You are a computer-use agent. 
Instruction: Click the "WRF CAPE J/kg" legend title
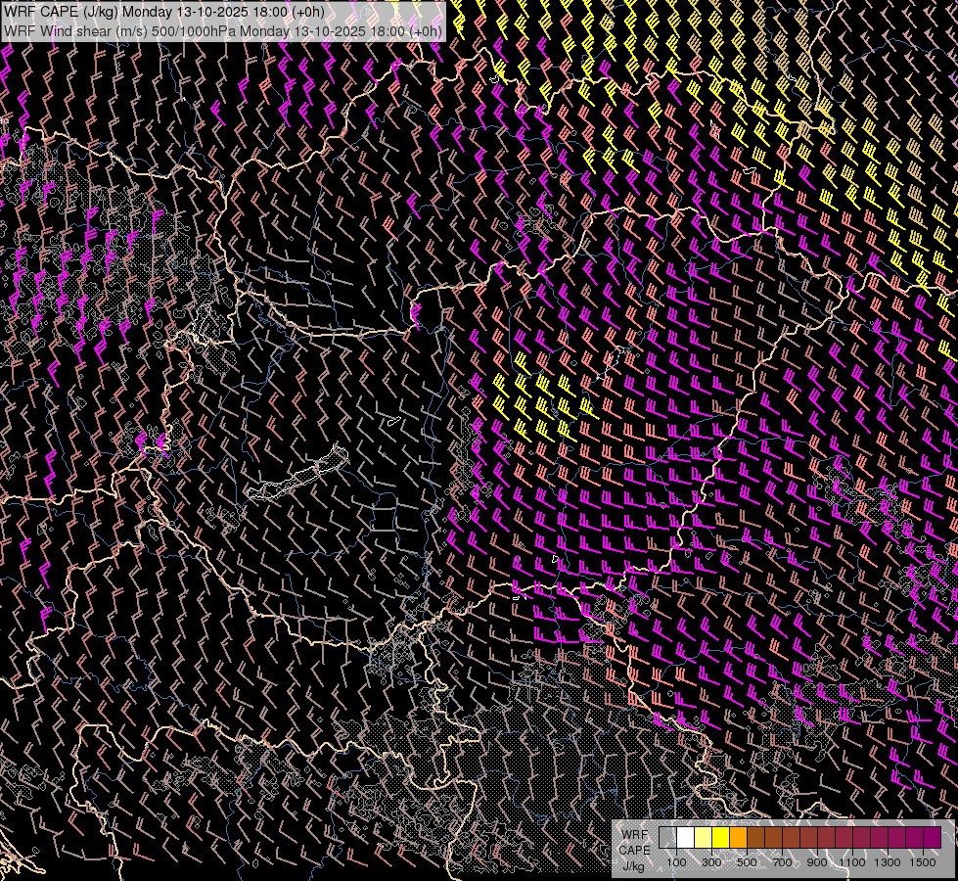pyautogui.click(x=634, y=850)
